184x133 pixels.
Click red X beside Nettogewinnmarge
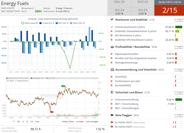[x=112, y=63]
